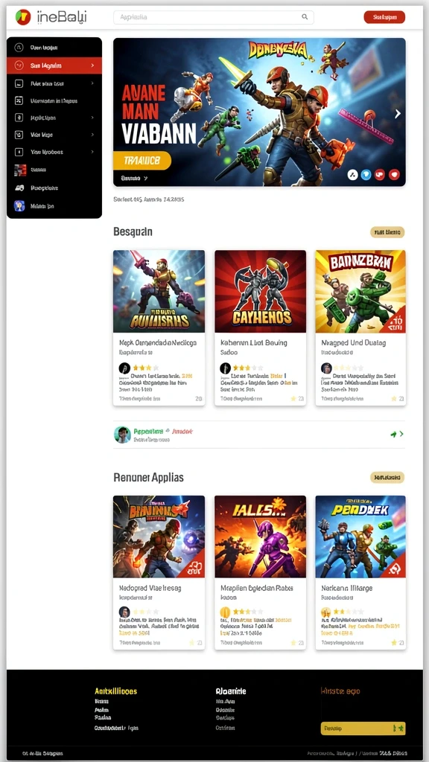Click the green profile name link in the profile row
The width and height of the screenshot is (429, 762).
(x=148, y=431)
